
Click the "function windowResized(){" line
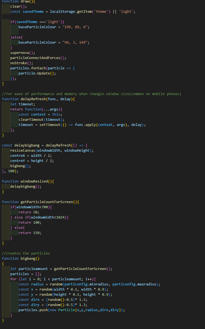(28, 181)
